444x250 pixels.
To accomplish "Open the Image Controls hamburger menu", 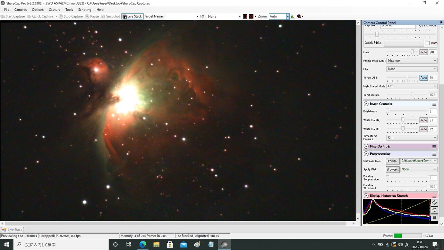I will [434, 104].
